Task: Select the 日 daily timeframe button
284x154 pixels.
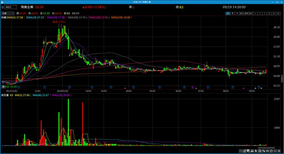Action: (228, 13)
